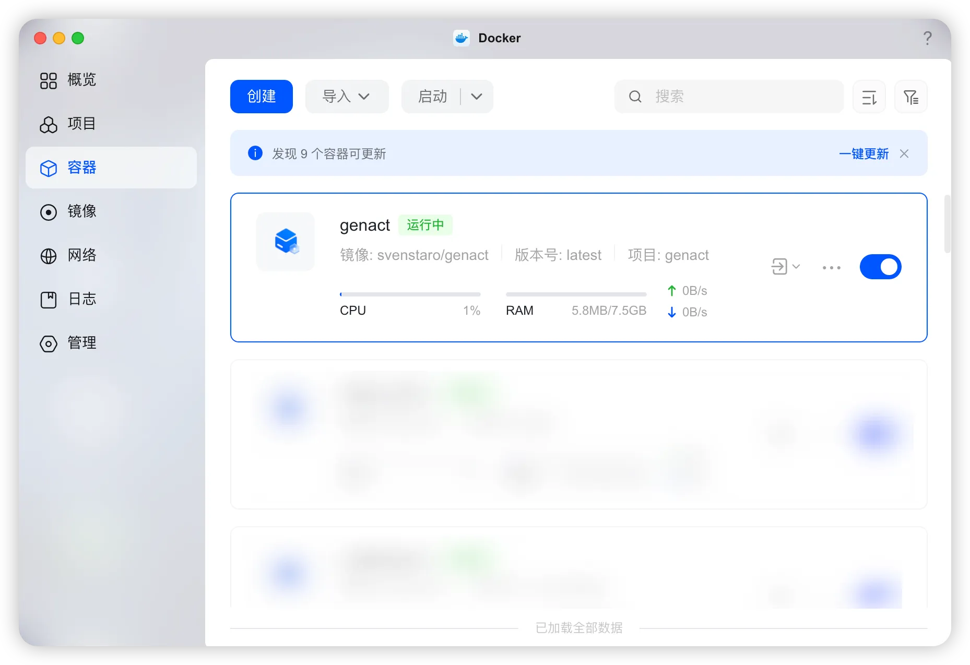The image size is (970, 665).
Task: Click the 一键更新 update-all link
Action: 864,153
